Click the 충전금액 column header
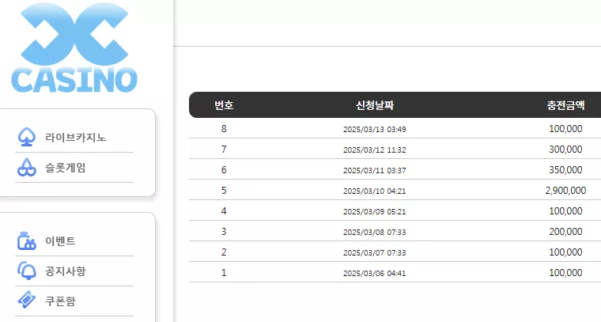601x322 pixels. coord(565,105)
